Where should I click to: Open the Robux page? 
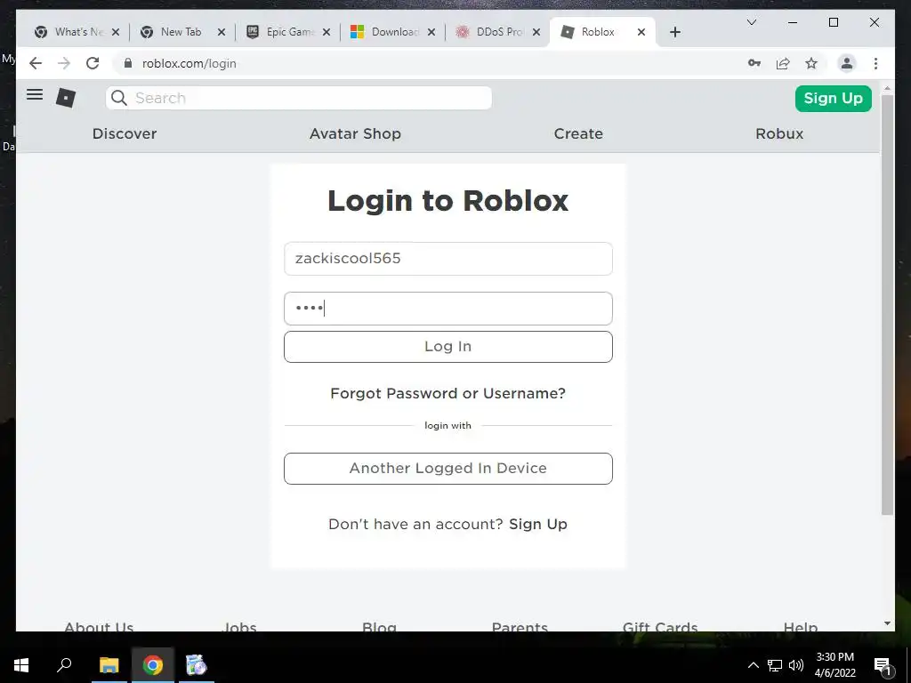779,133
